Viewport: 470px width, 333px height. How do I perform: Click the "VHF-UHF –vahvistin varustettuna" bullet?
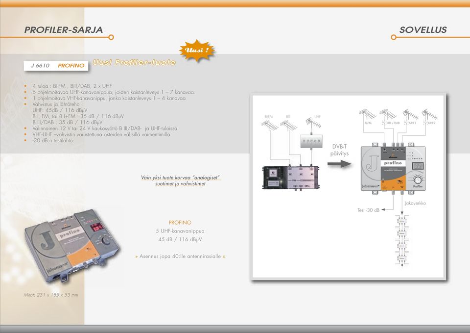[x=101, y=134]
